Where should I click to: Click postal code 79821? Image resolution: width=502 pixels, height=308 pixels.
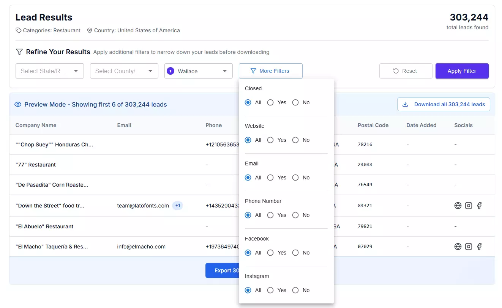[365, 226]
